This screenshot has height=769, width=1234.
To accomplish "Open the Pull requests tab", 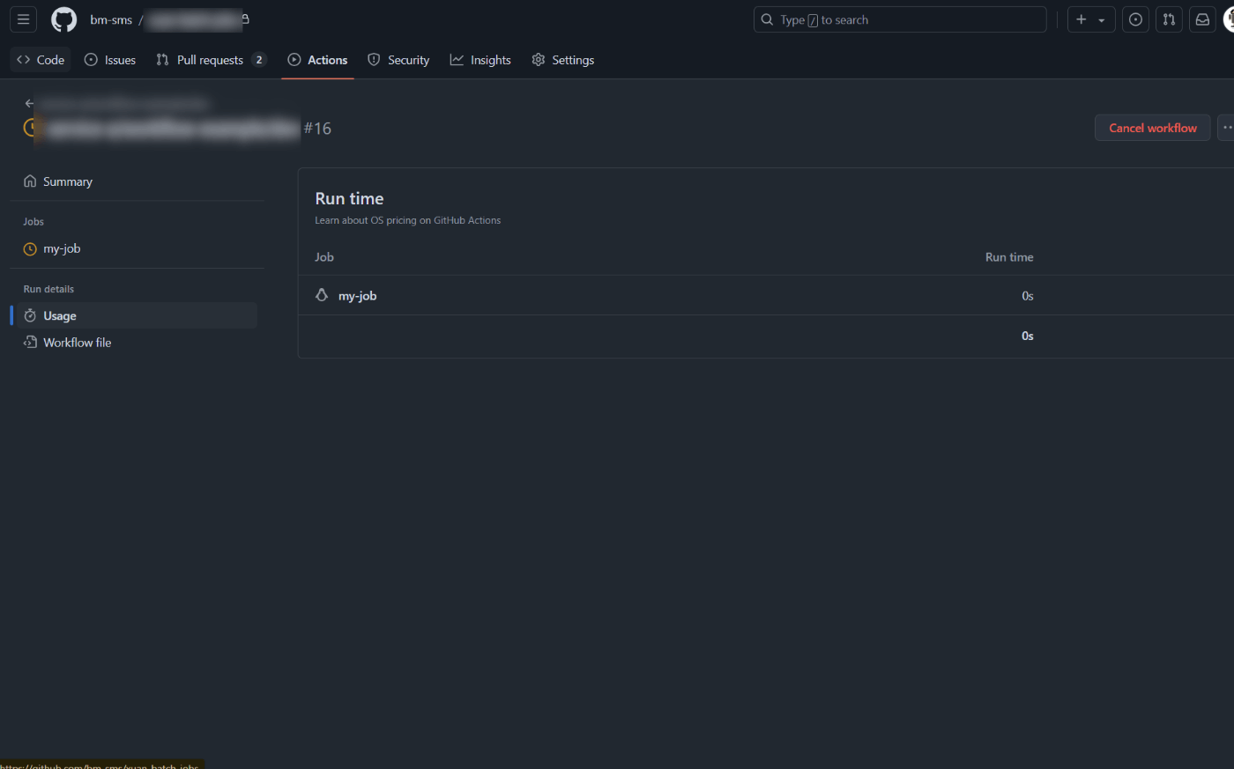I will 212,60.
